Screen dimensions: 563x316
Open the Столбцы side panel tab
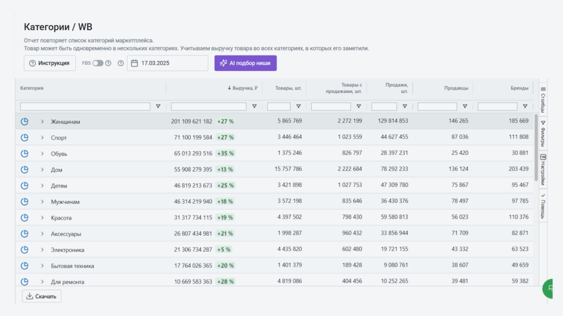point(543,99)
